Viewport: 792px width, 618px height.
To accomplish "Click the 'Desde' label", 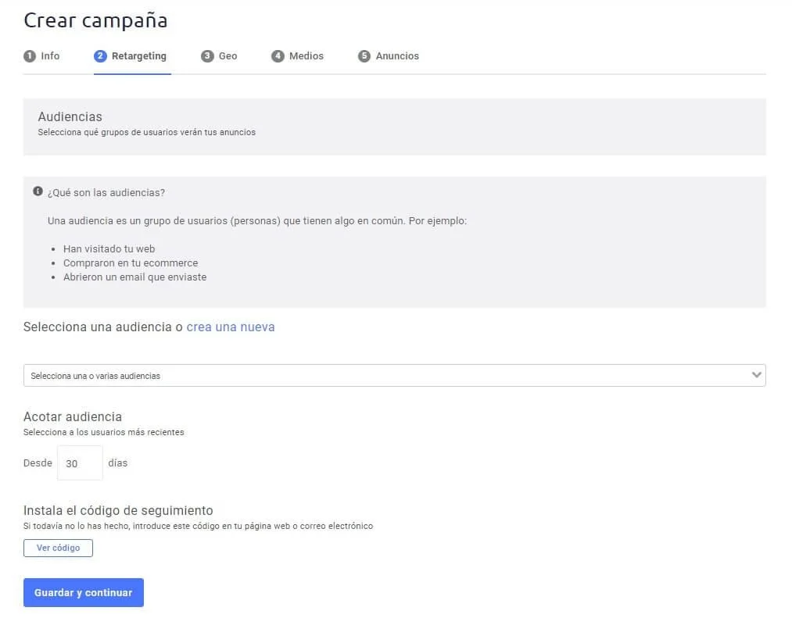I will [38, 463].
